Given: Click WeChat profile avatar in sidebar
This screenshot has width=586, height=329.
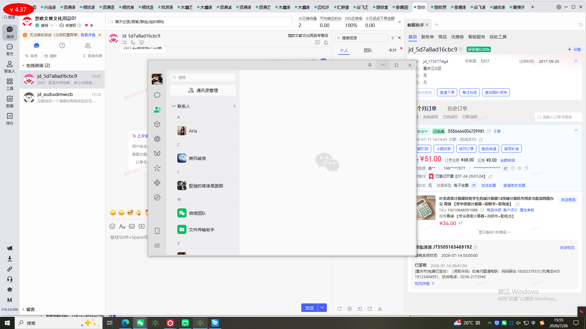Looking at the screenshot, I should 157,79.
